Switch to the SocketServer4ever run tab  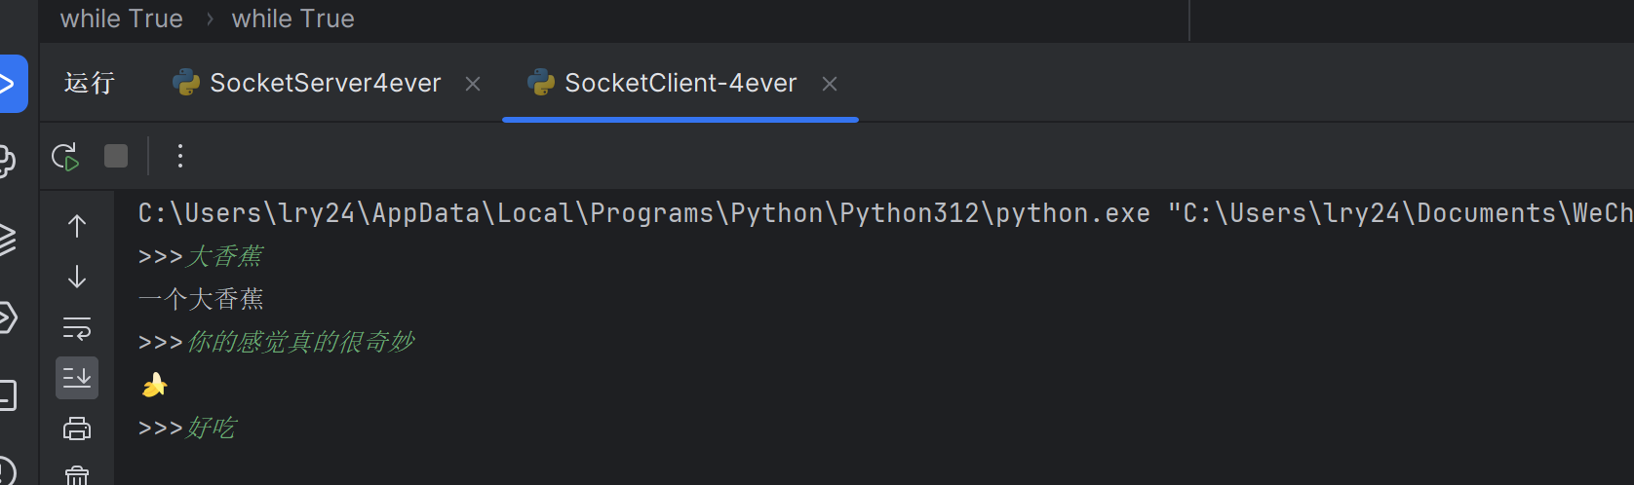[x=325, y=84]
